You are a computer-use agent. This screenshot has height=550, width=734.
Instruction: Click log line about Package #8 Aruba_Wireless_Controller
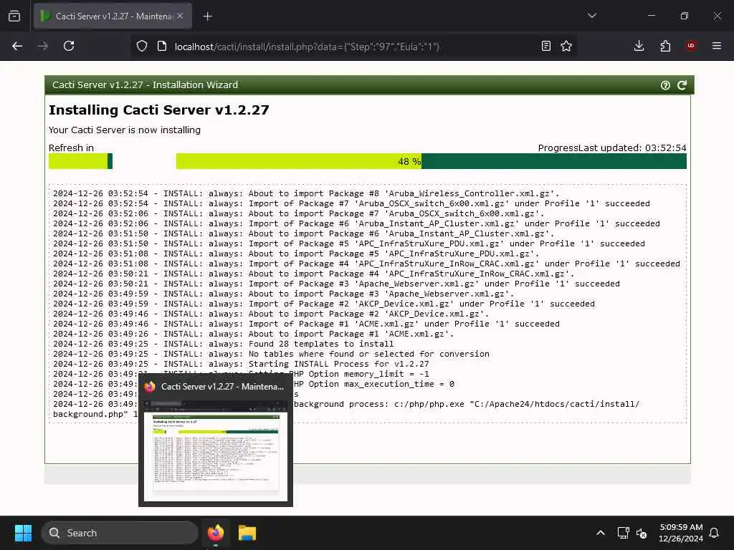pyautogui.click(x=306, y=193)
